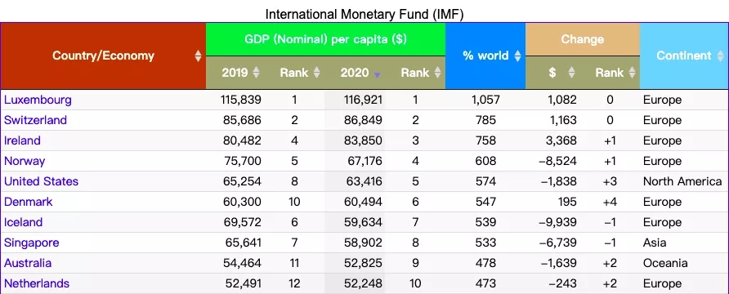The width and height of the screenshot is (729, 294).
Task: Open the Norway link
Action: pyautogui.click(x=25, y=161)
